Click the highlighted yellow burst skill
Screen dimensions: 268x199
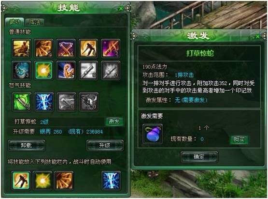point(44,70)
